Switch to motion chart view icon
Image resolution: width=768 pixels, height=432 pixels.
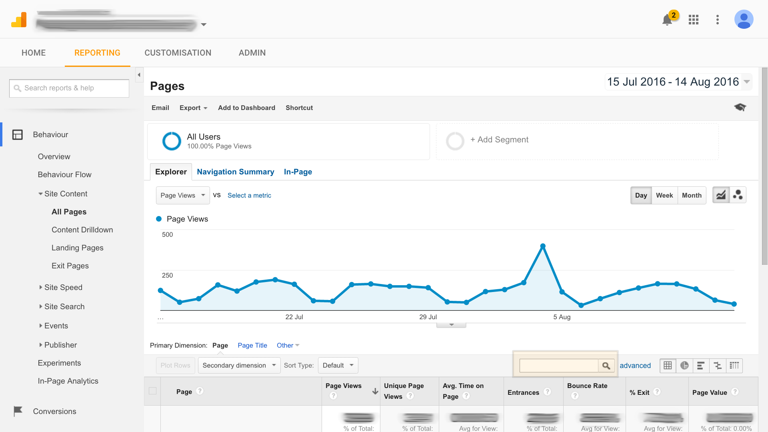pos(738,195)
